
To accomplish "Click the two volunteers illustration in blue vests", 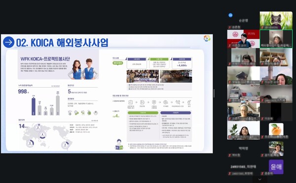I will coord(83,69).
